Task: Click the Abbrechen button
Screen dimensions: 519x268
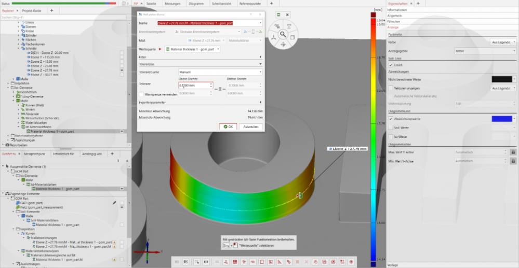Action: [x=251, y=126]
